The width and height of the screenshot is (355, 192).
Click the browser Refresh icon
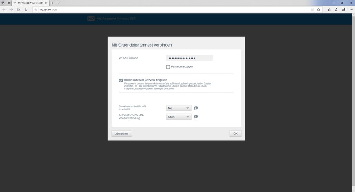[19, 10]
